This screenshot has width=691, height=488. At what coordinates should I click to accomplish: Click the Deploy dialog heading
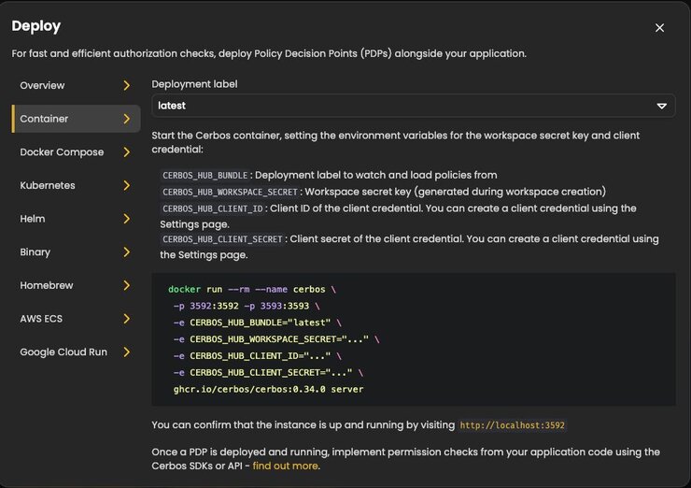point(36,26)
